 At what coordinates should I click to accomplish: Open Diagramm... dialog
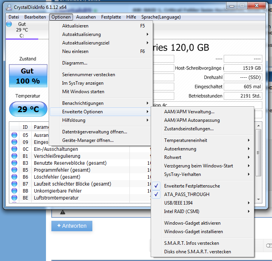point(100,63)
